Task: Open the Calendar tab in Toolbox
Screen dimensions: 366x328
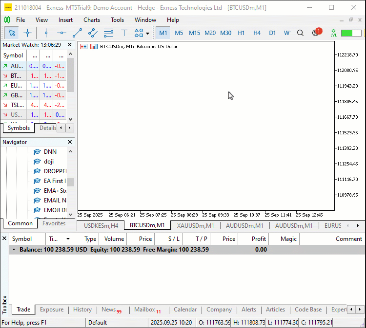Action: pos(185,310)
